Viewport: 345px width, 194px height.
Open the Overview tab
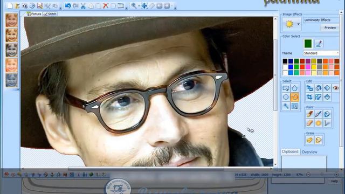coord(309,152)
